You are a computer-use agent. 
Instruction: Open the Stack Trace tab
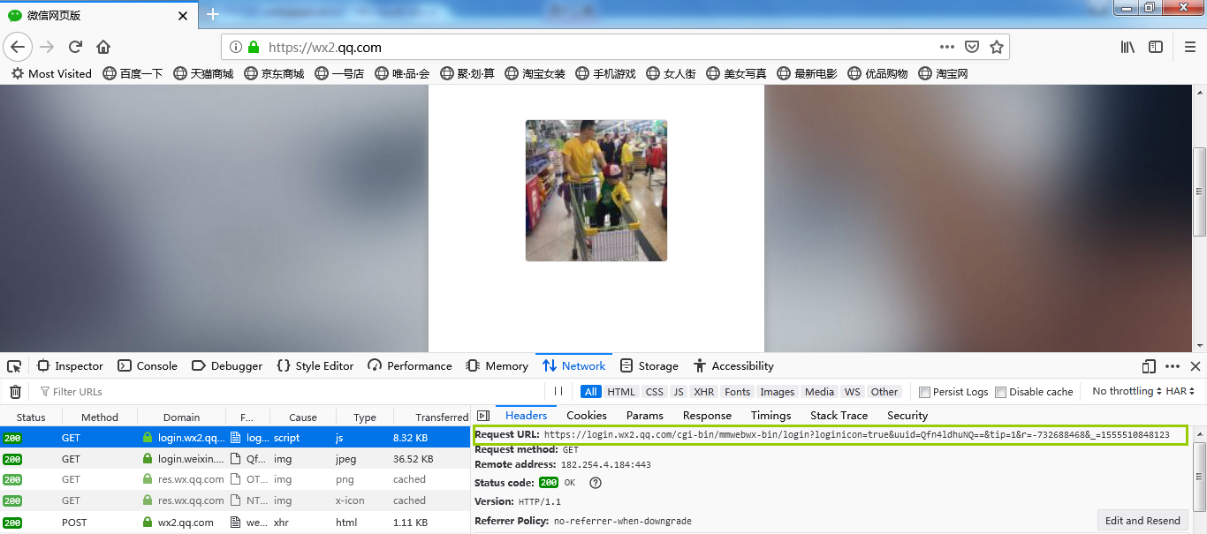coord(839,416)
